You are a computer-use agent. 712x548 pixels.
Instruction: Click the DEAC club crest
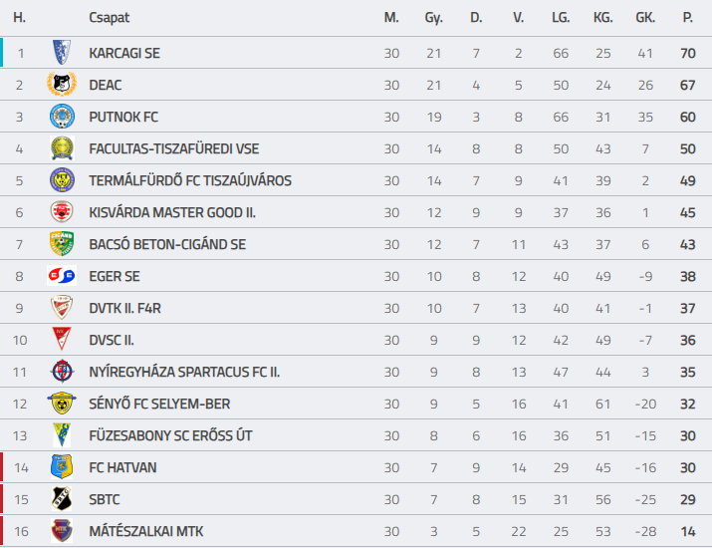click(62, 84)
